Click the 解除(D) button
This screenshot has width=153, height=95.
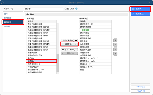(69, 53)
